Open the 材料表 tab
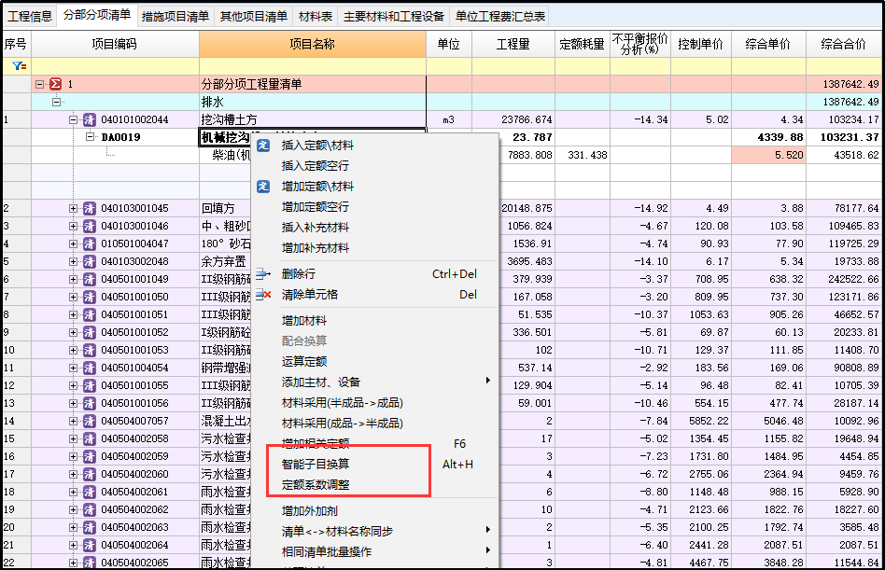 [315, 16]
